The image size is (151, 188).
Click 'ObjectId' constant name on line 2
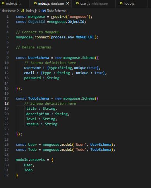tap(36, 22)
